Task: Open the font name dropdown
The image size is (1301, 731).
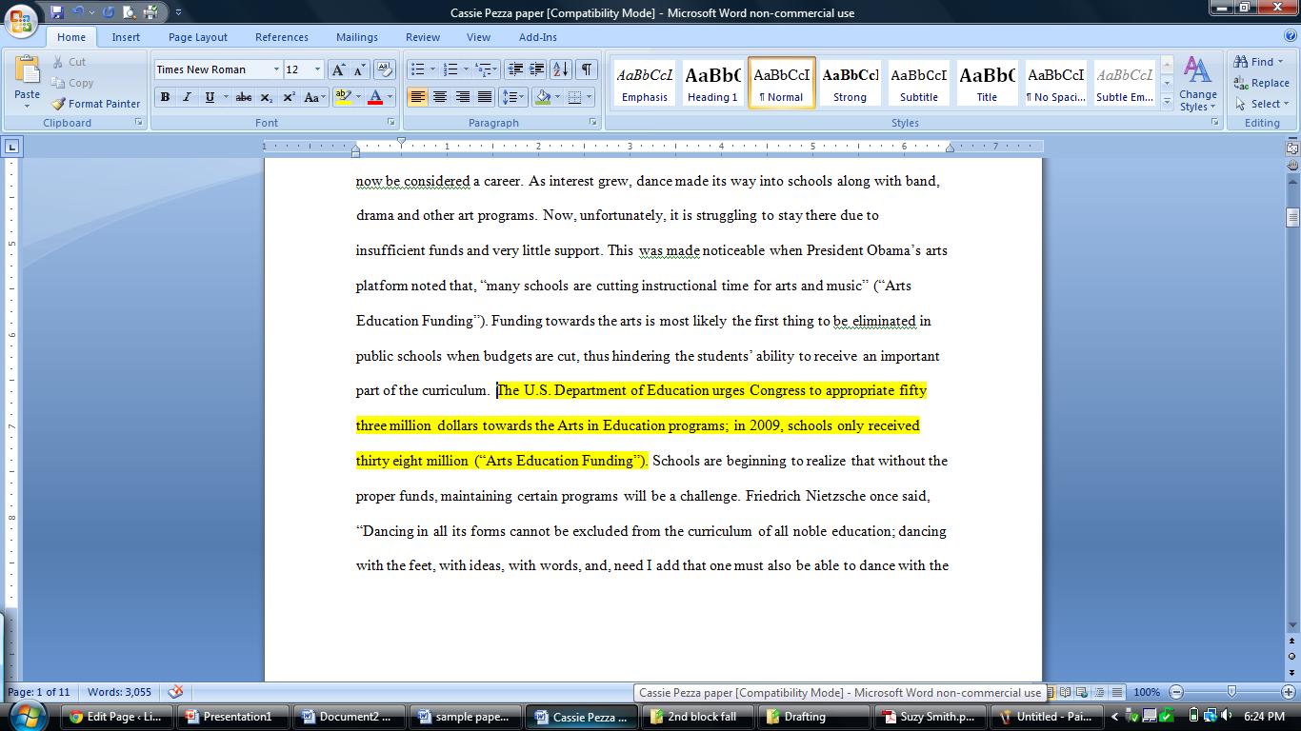Action: [276, 69]
